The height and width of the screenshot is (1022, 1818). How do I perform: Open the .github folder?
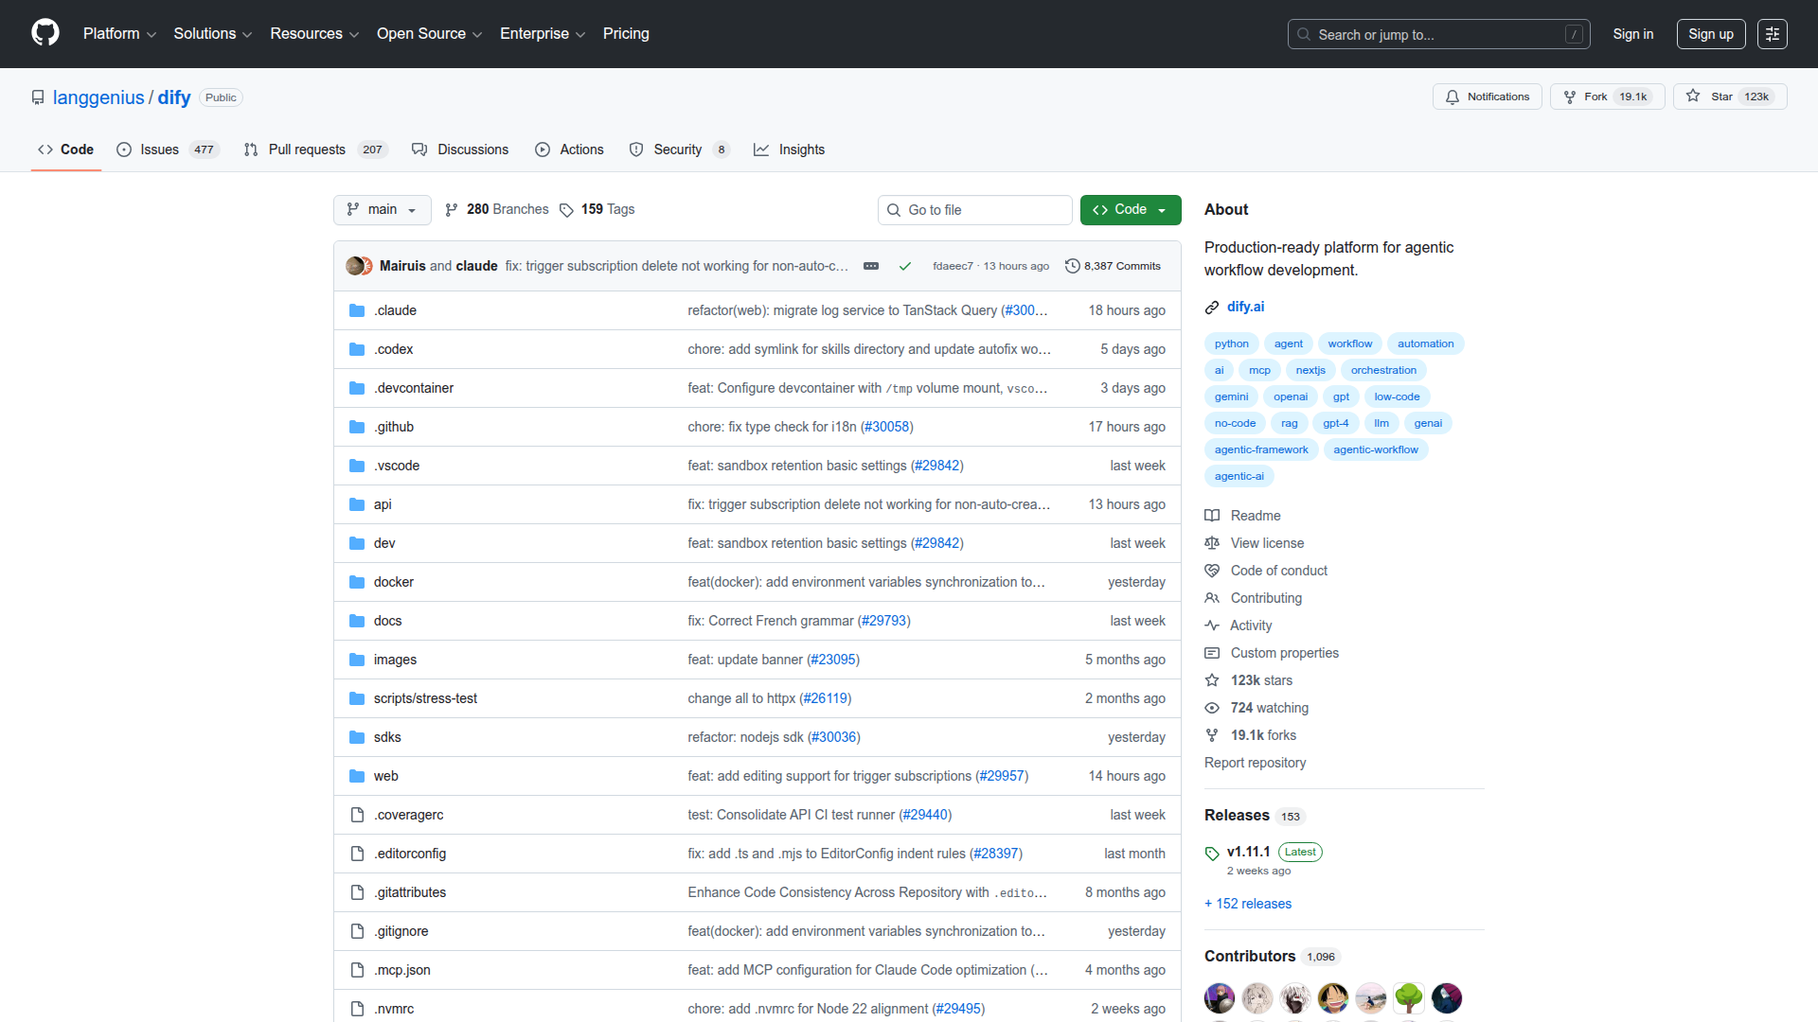393,427
